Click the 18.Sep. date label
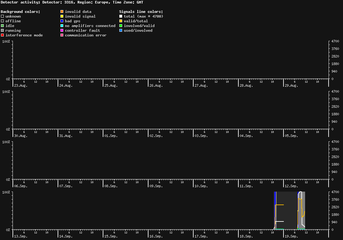The image size is (343, 240). click(246, 236)
